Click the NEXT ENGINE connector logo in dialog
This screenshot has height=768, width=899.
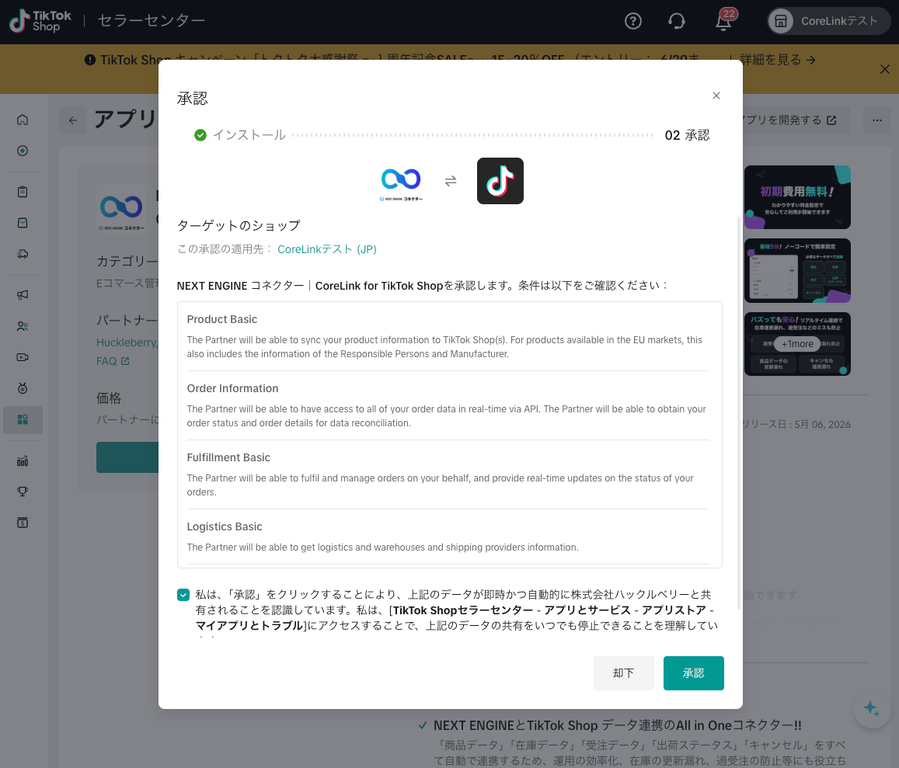[x=401, y=182]
